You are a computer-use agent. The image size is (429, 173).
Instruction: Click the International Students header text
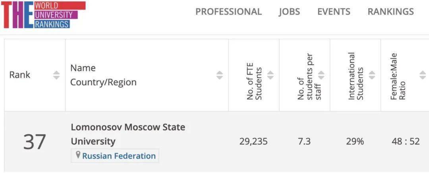tap(356, 76)
